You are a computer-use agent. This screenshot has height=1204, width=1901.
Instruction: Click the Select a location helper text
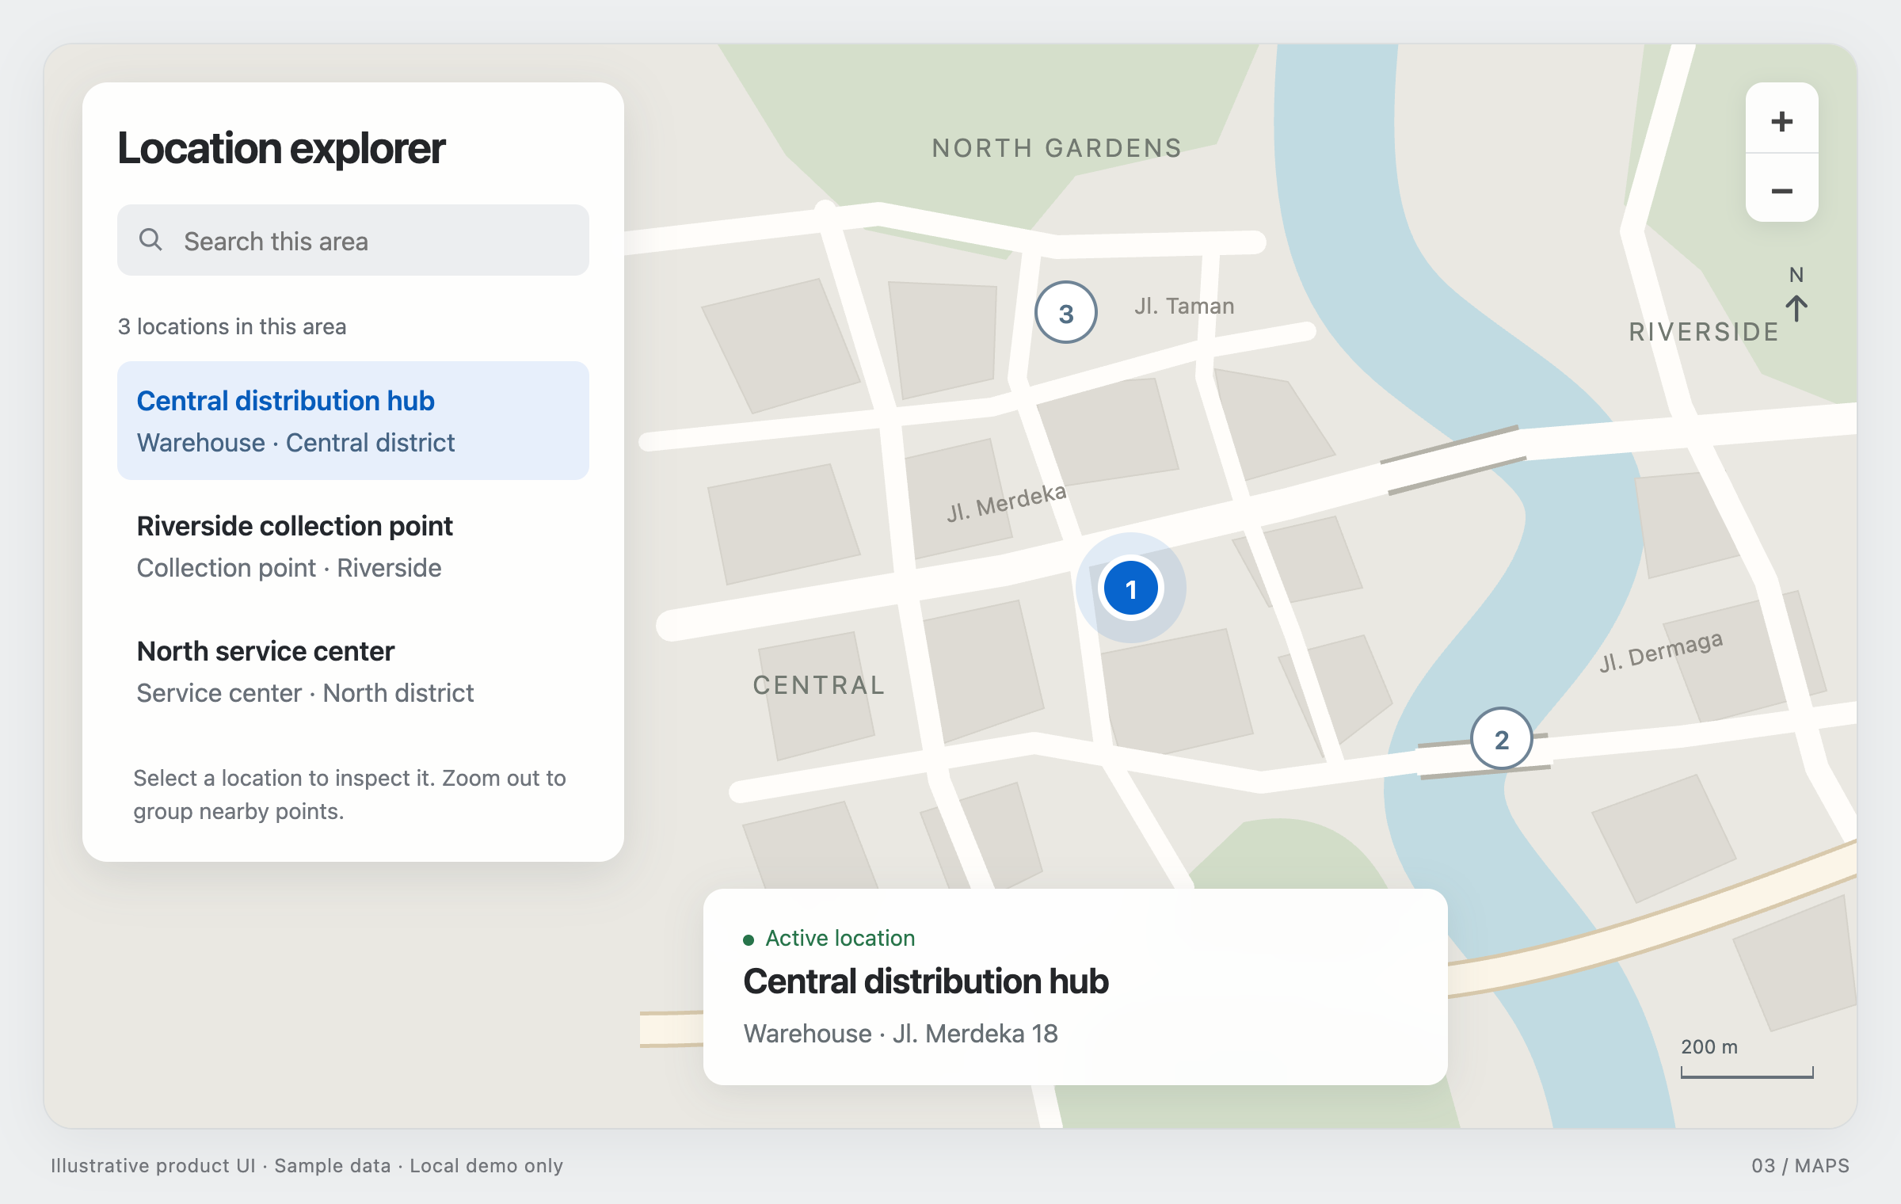click(349, 794)
